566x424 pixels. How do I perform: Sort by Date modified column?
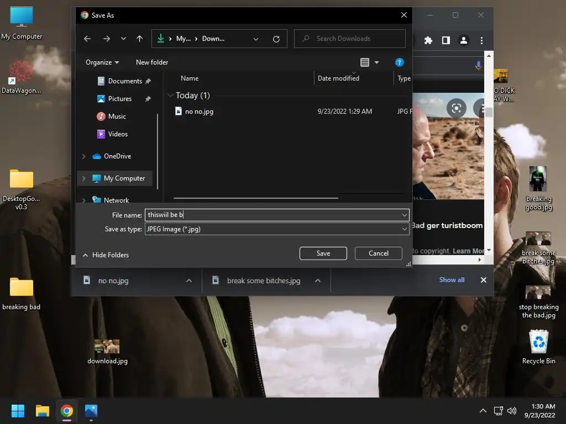(338, 78)
